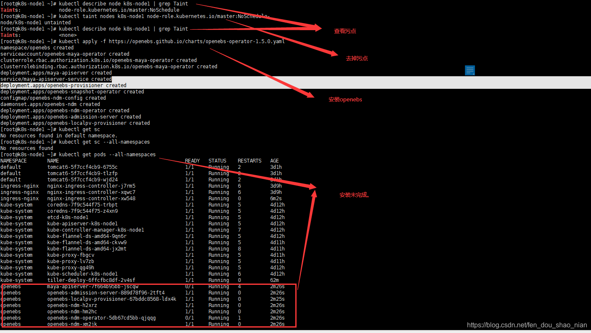Click highlighted 'service/maya-apiserver-service created' line
591x333 pixels.
click(56, 79)
